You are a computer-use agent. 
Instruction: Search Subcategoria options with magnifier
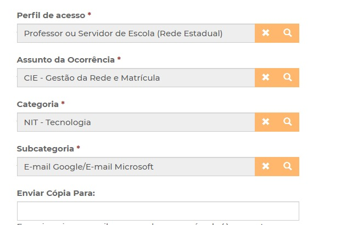(x=288, y=166)
